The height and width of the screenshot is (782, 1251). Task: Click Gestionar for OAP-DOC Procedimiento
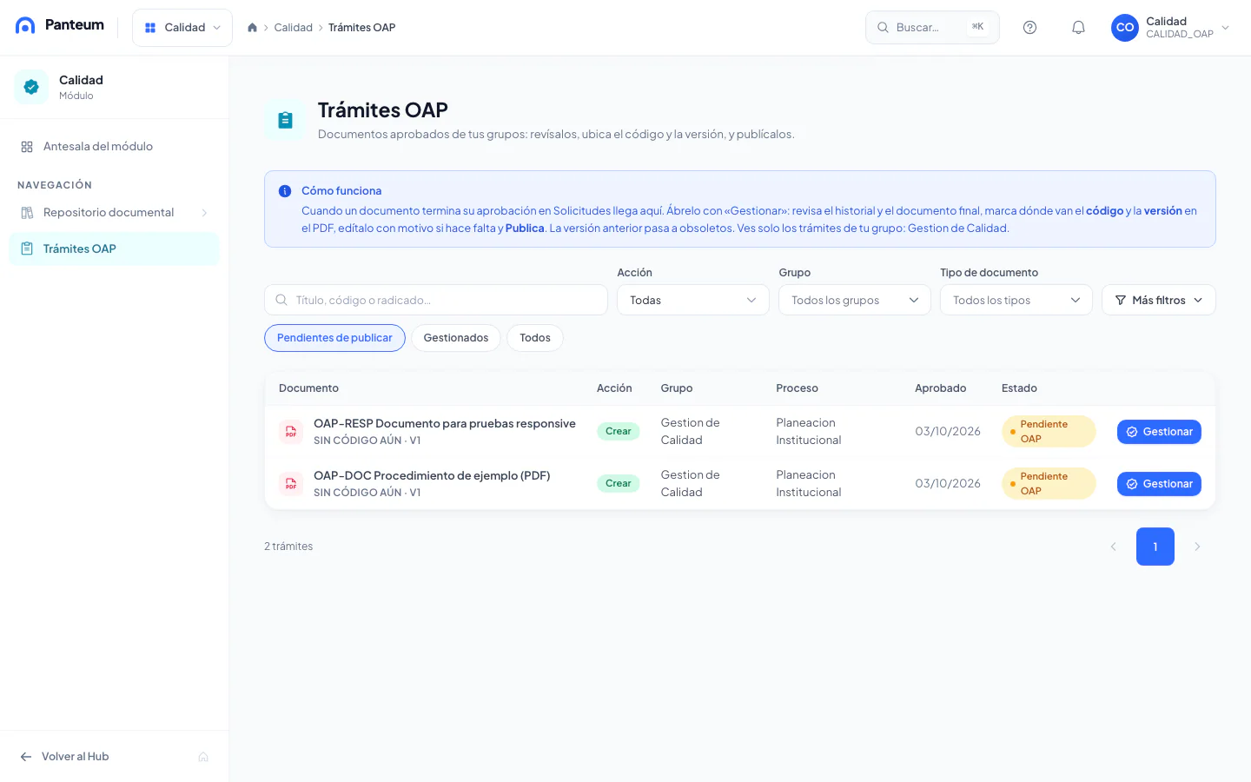pyautogui.click(x=1159, y=484)
